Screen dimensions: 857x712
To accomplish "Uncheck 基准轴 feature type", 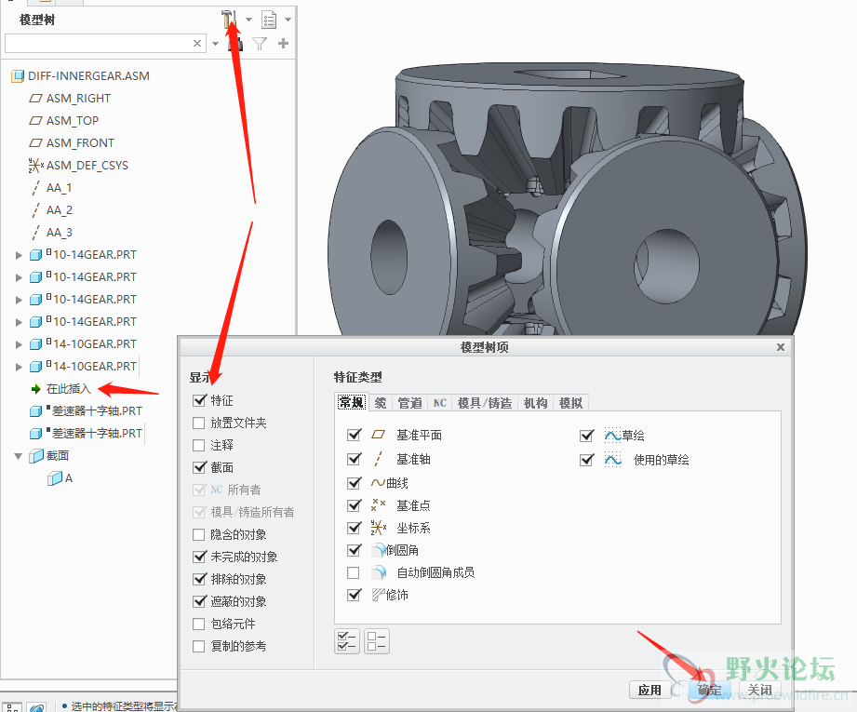I will coord(355,459).
